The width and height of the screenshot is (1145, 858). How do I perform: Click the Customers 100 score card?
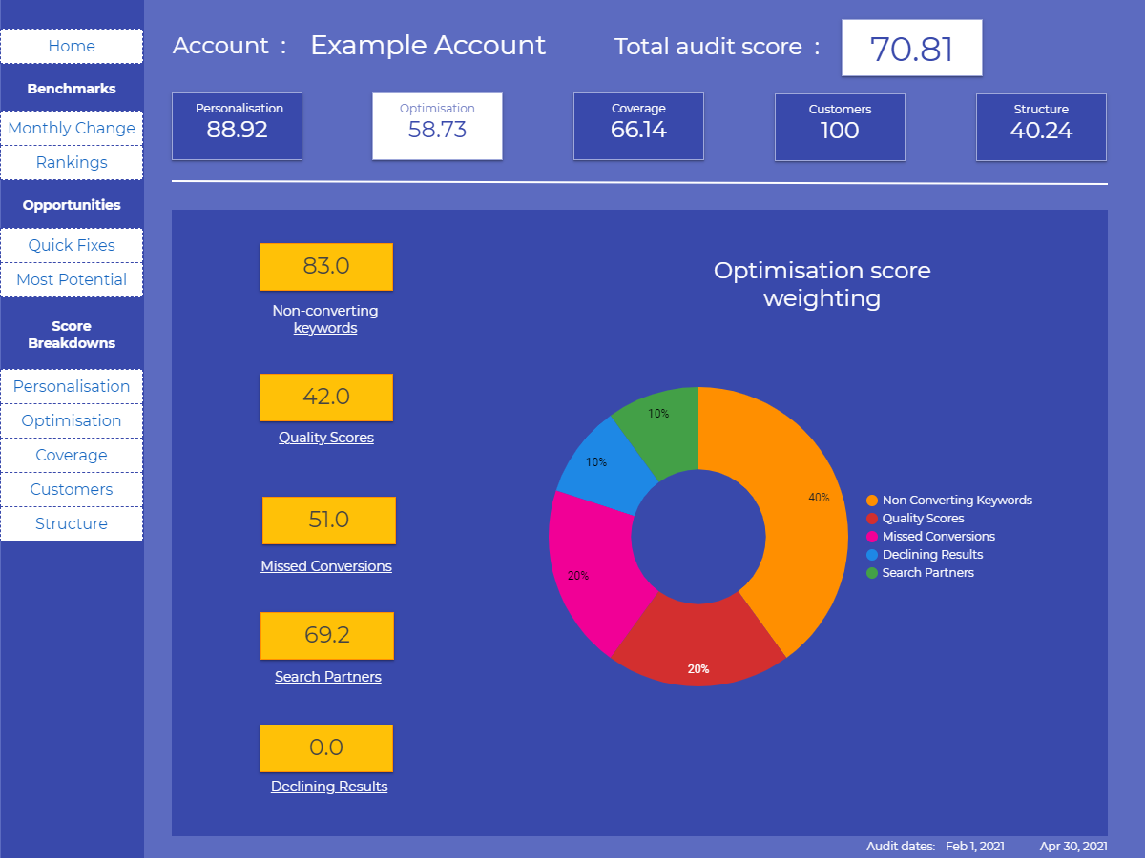tap(840, 126)
